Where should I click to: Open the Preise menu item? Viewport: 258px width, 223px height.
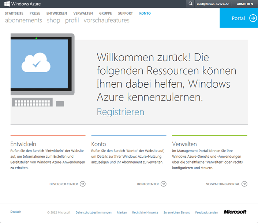coord(35,13)
